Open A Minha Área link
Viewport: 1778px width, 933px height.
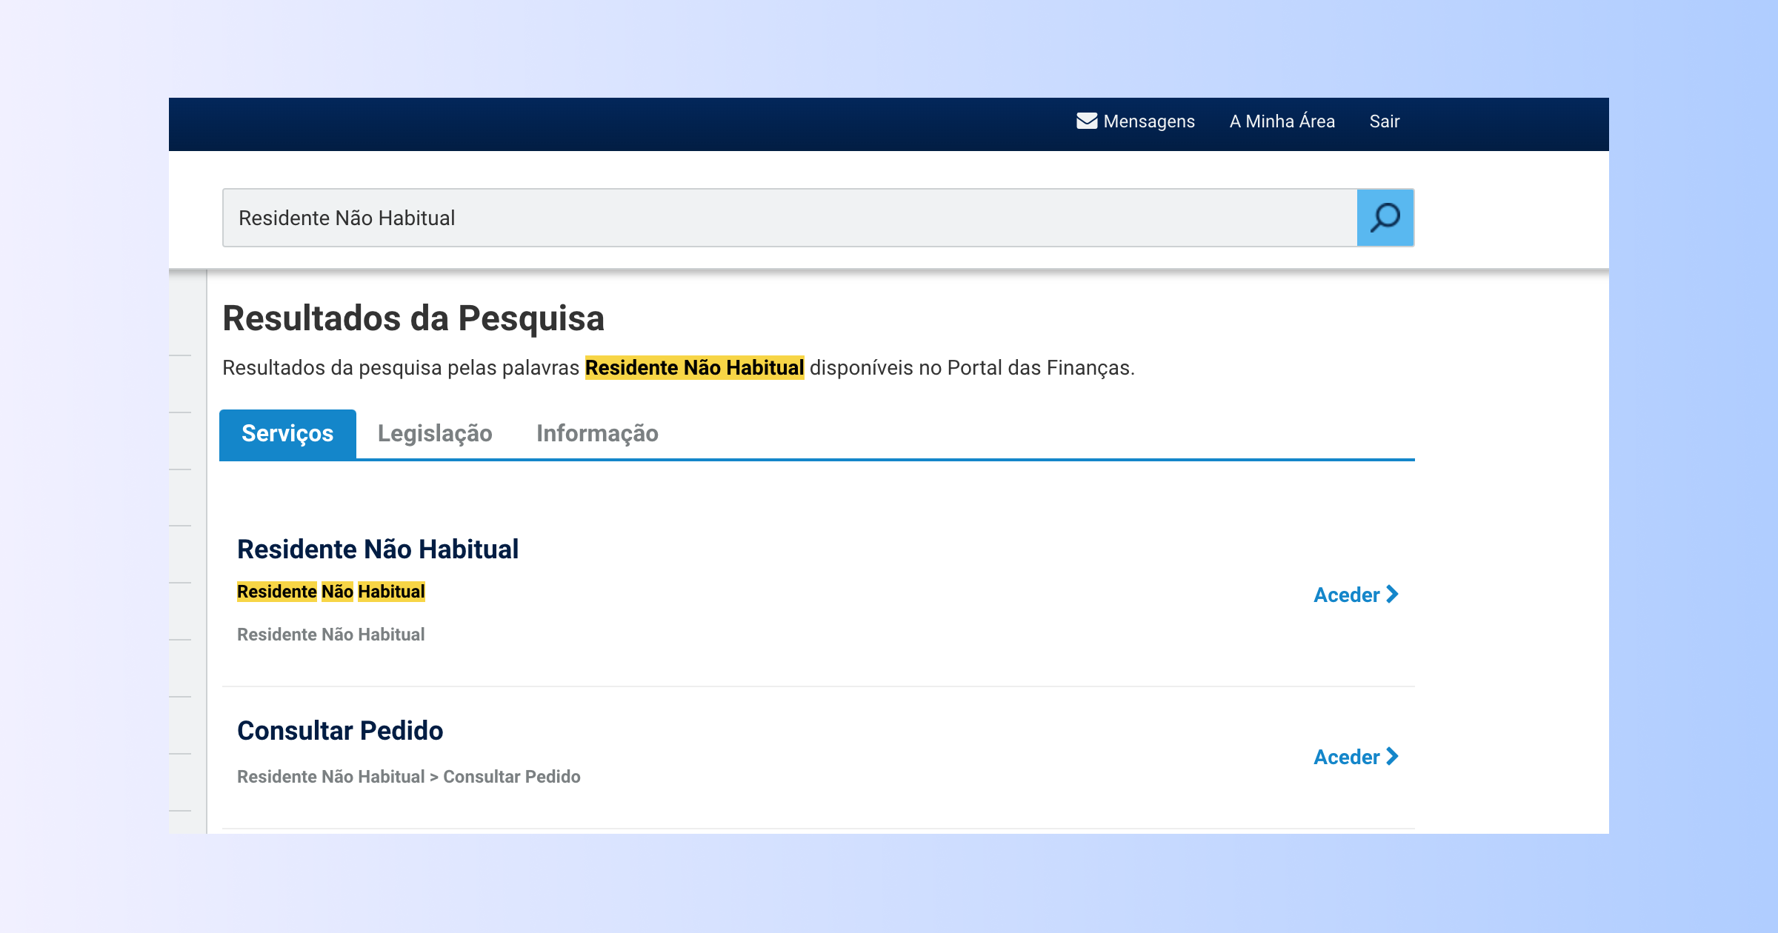coord(1282,121)
